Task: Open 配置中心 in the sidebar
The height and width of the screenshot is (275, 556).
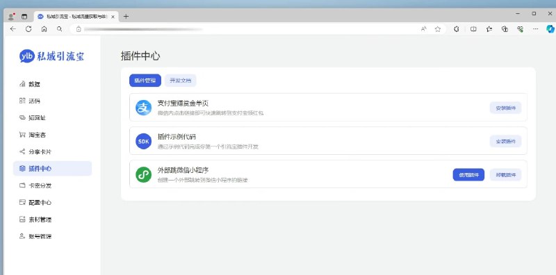Action: (x=35, y=202)
